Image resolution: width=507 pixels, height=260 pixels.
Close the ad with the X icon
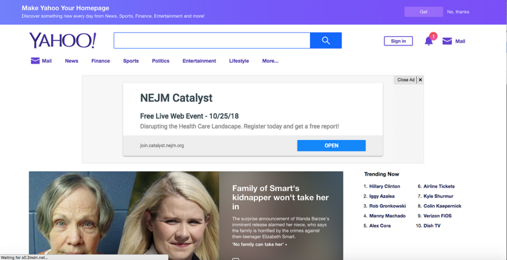coord(420,80)
